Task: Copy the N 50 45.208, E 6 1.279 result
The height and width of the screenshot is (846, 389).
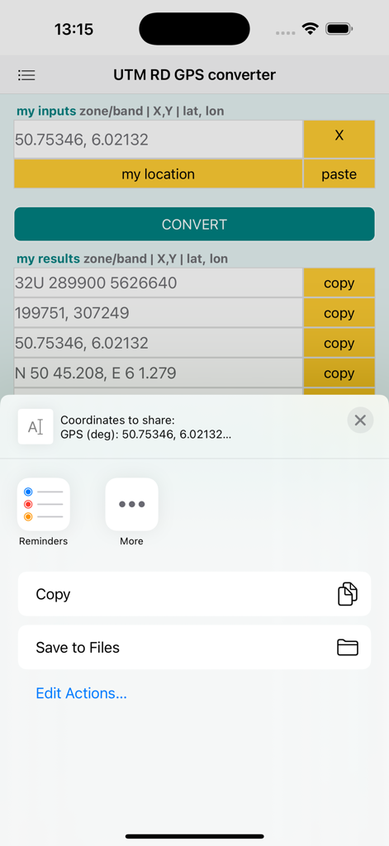Action: tap(339, 373)
